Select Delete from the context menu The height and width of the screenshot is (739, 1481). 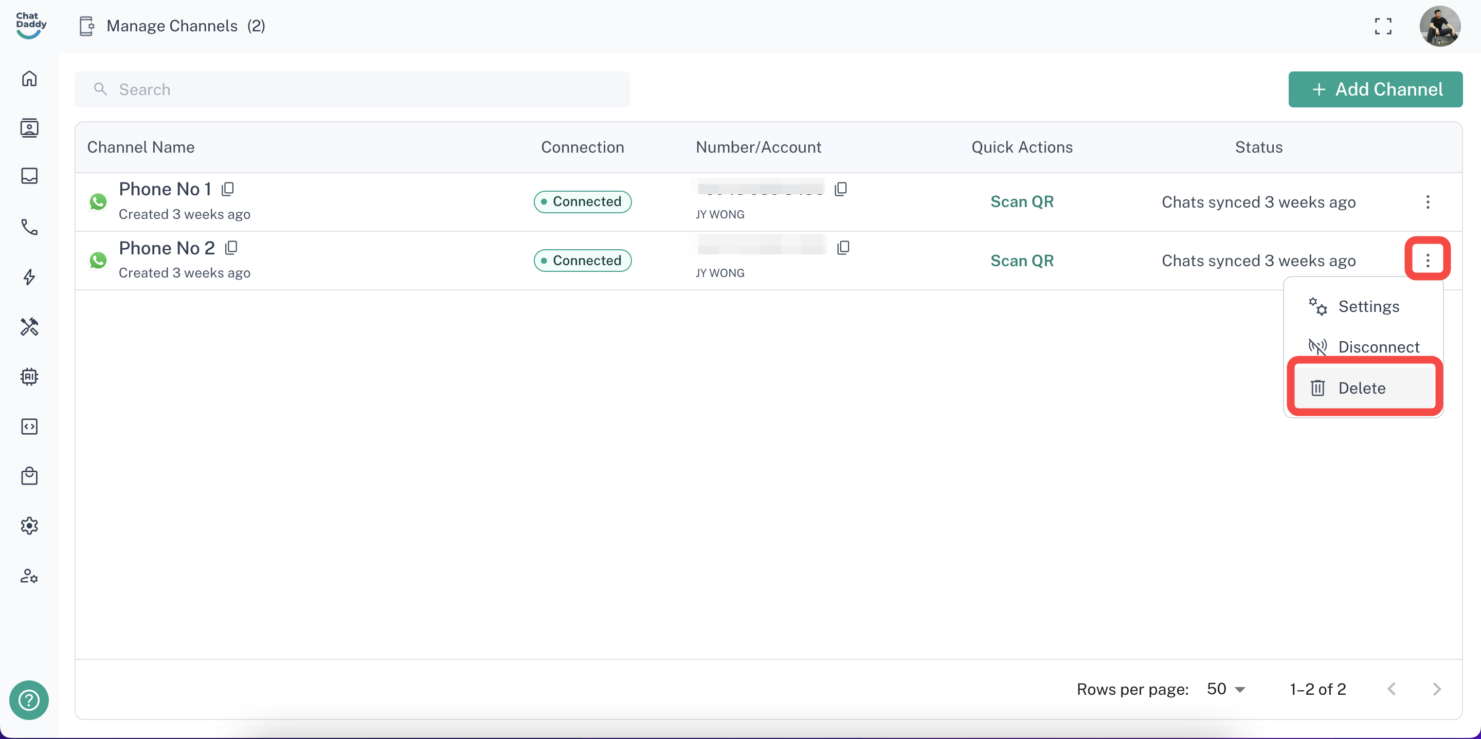tap(1361, 388)
